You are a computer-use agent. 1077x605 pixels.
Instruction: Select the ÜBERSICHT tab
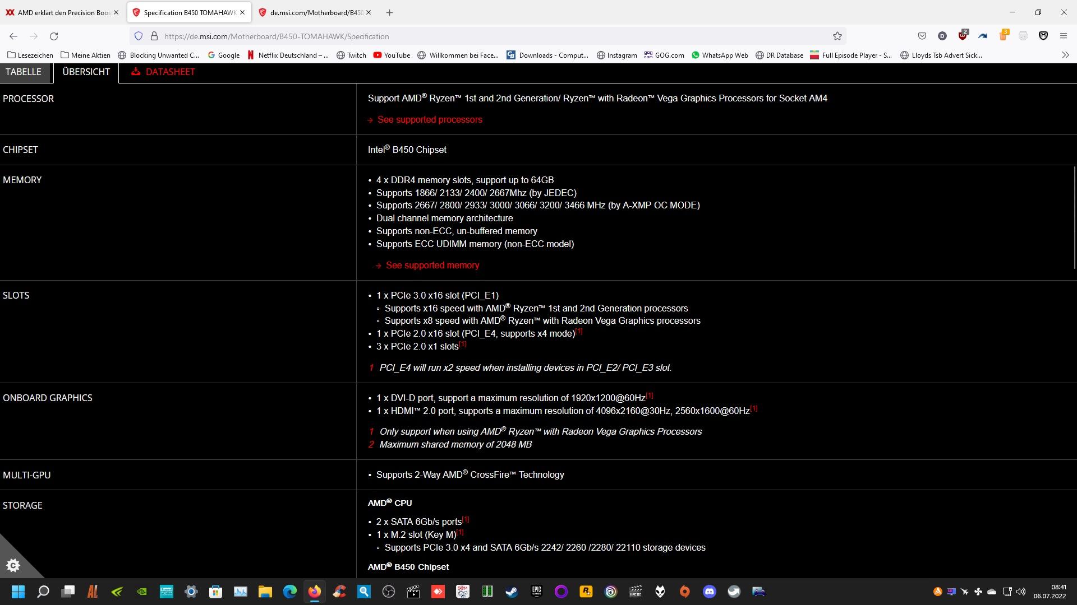(86, 72)
